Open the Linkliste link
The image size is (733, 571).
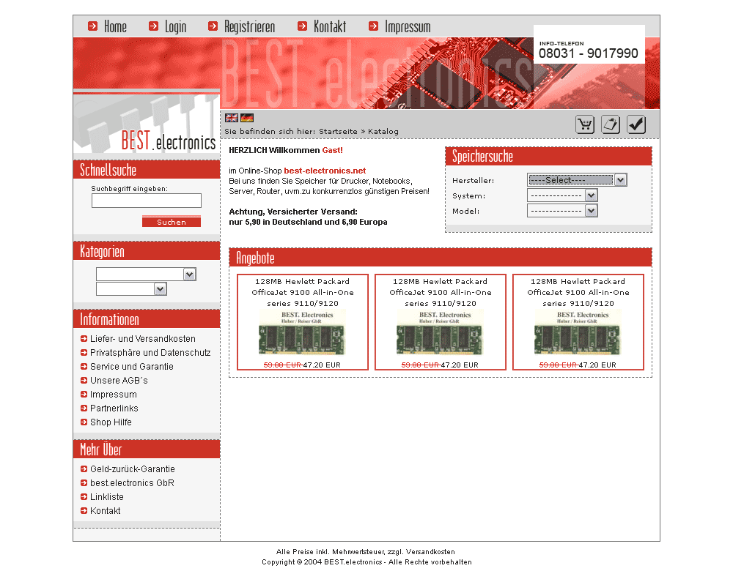click(x=106, y=497)
